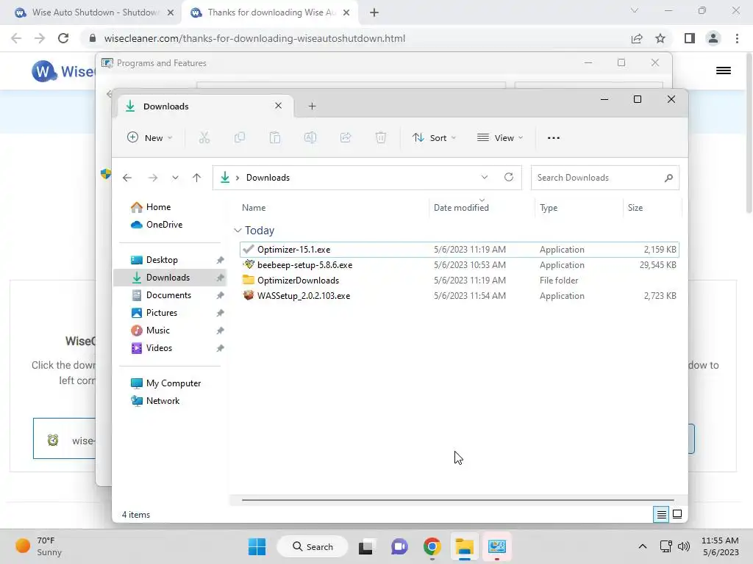Sort by Date modified column header

click(x=461, y=208)
